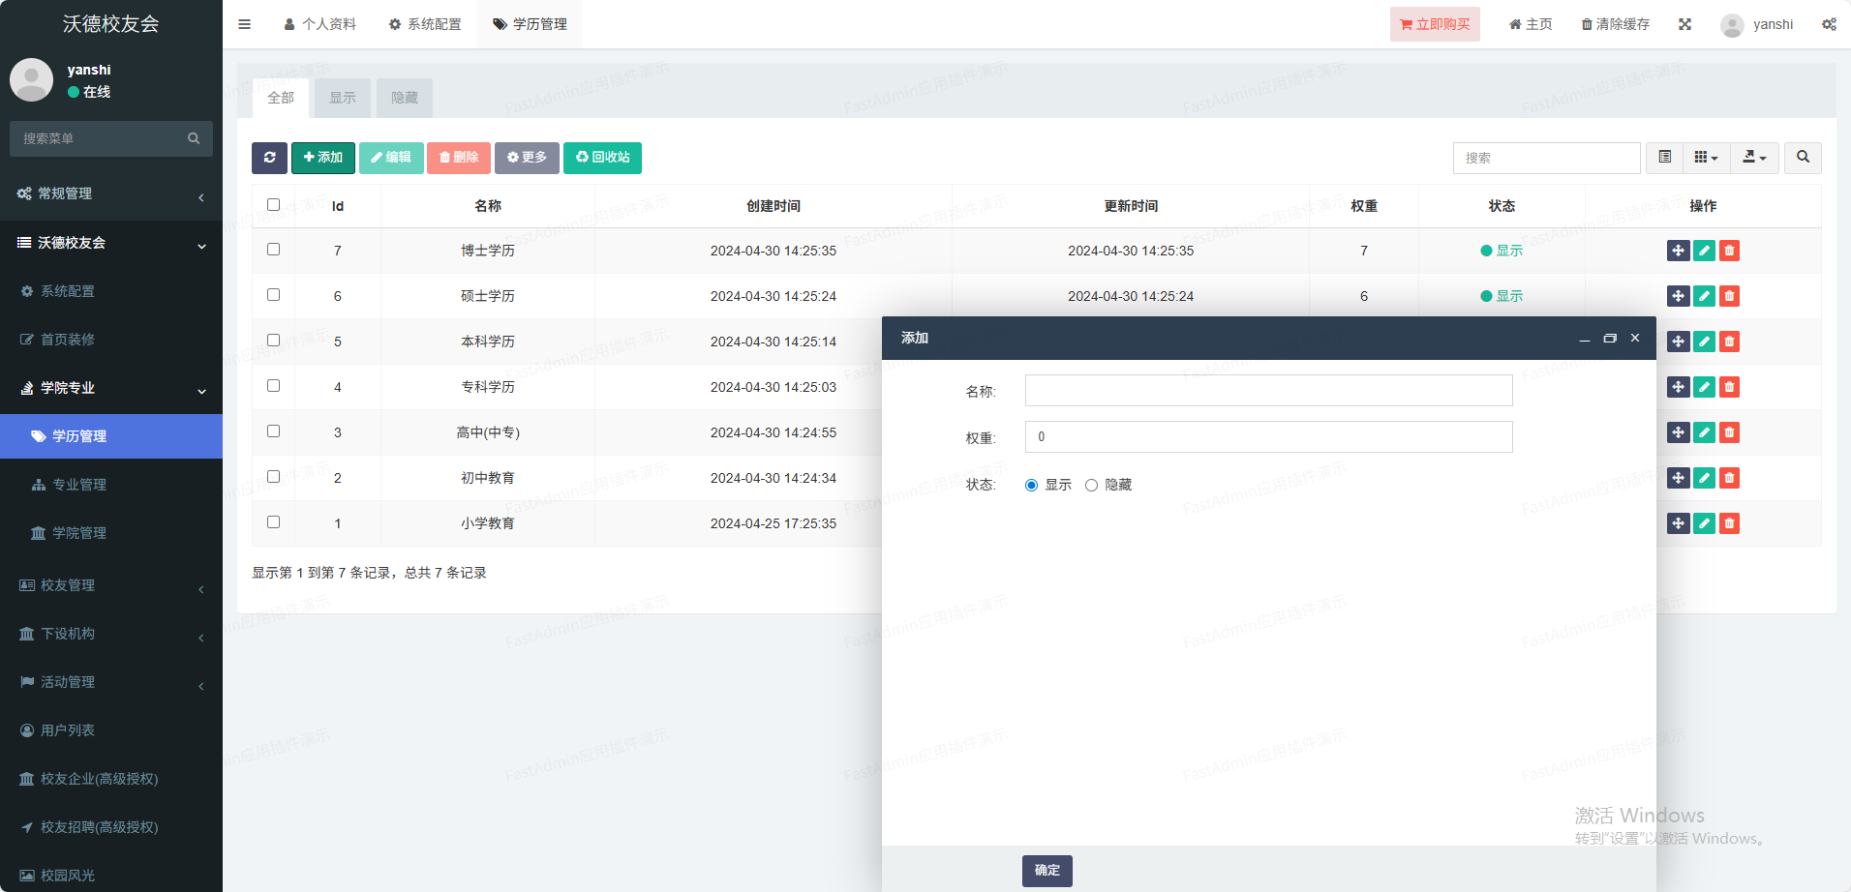Click the 立即购买 button

(1434, 24)
